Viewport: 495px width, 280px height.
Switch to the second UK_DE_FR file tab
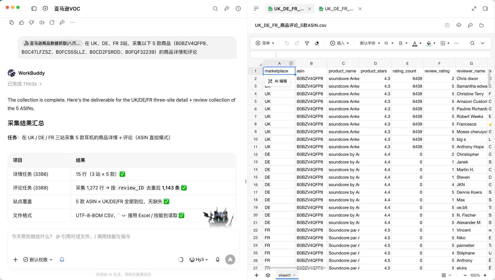[x=337, y=9]
